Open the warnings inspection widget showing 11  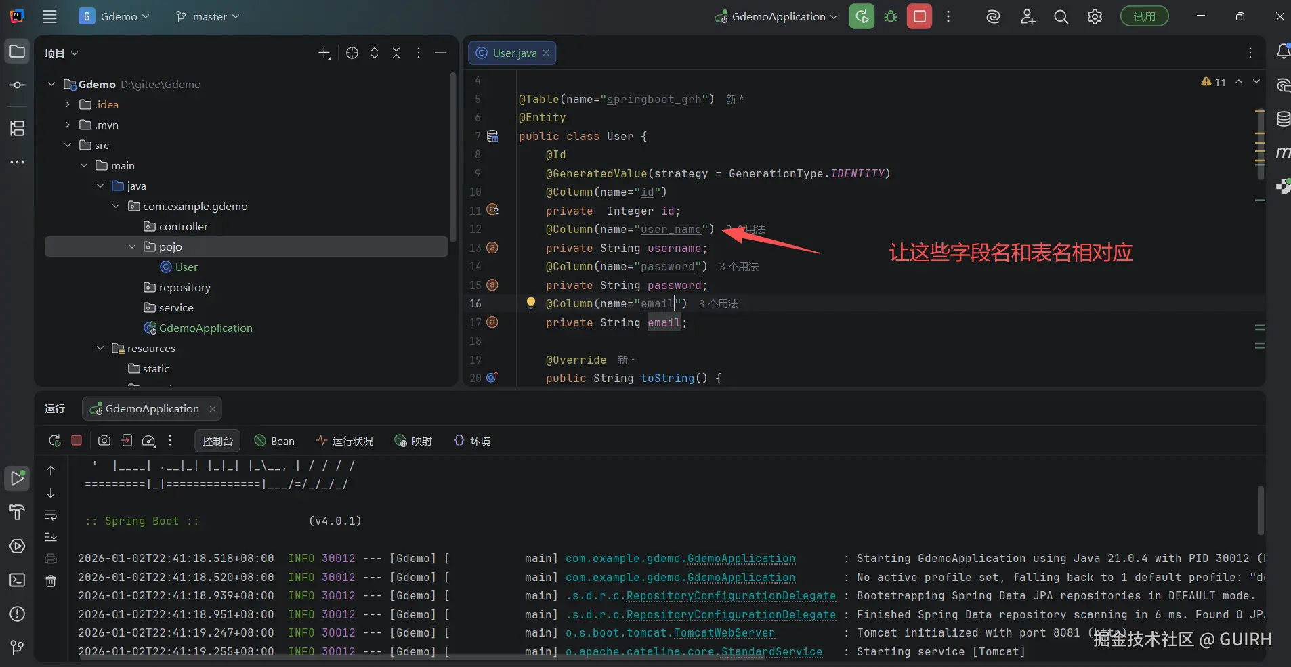click(1214, 82)
